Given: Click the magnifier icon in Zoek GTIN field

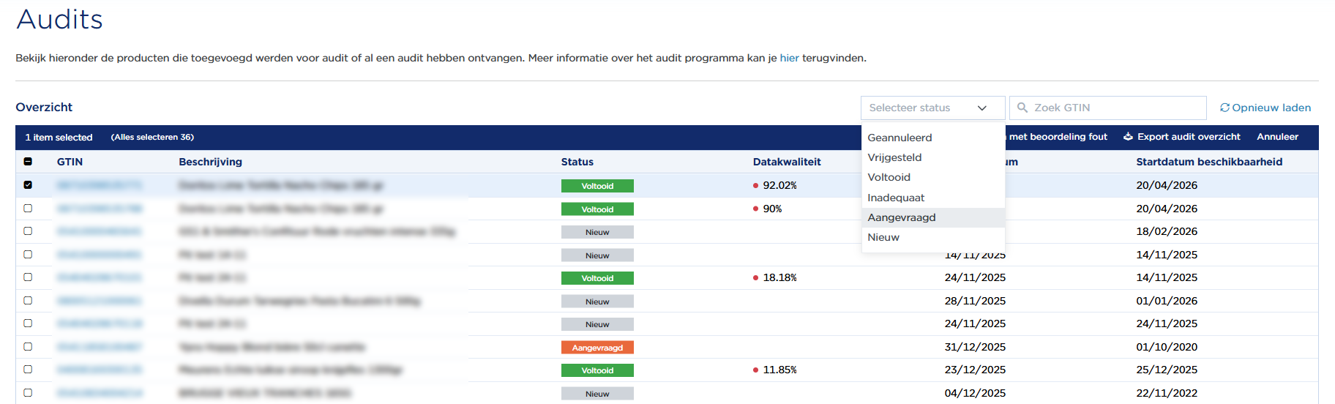Looking at the screenshot, I should click(1022, 108).
